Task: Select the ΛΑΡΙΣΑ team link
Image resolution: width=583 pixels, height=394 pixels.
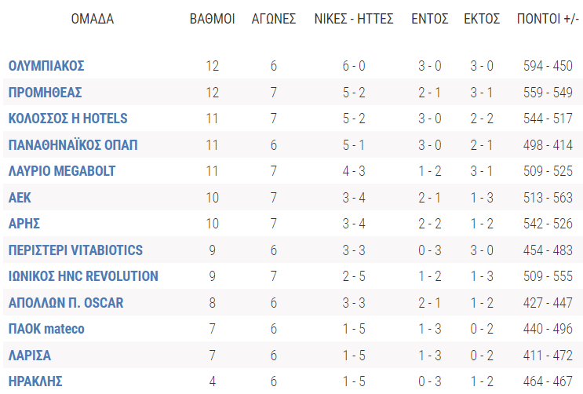Action: (30, 356)
